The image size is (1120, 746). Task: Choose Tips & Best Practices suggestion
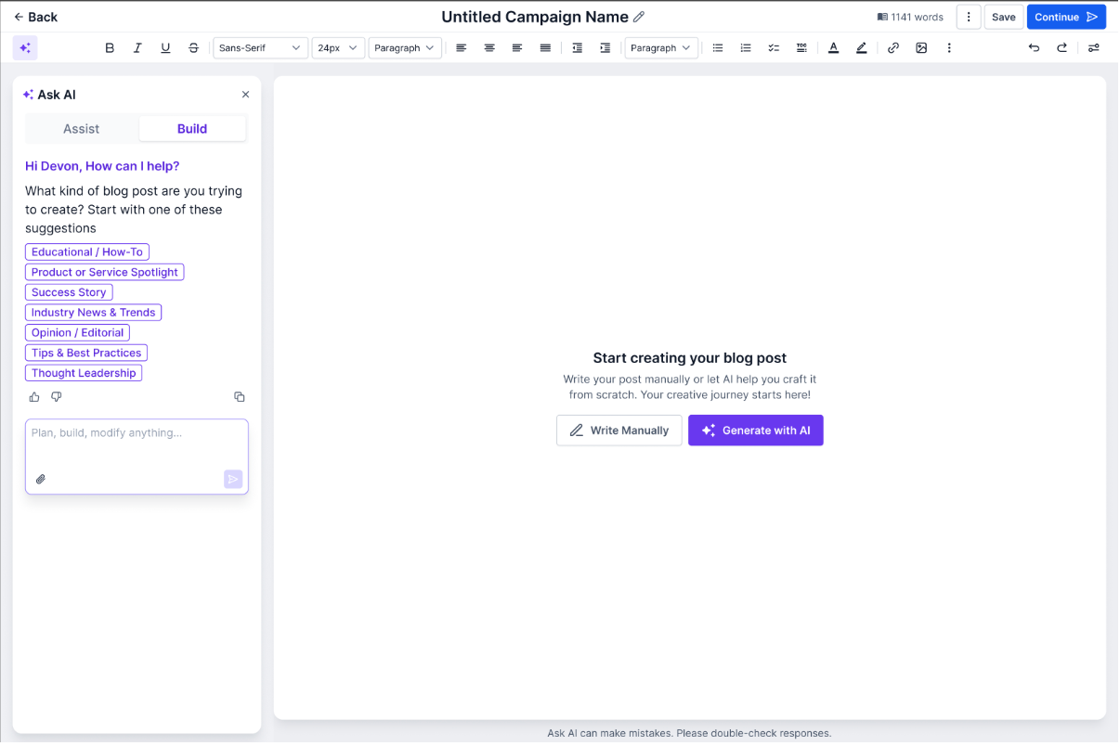(86, 354)
